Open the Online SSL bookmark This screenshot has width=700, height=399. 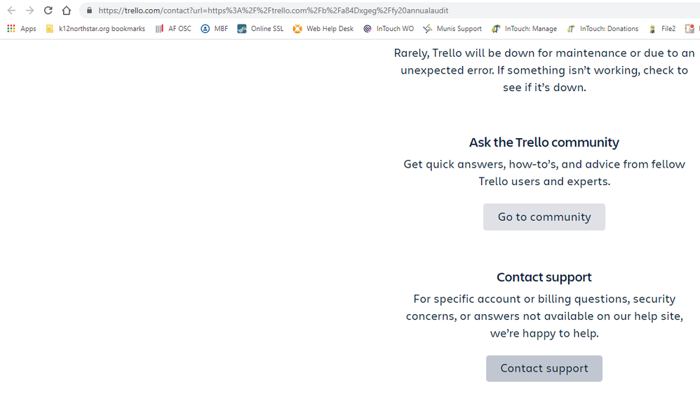[260, 29]
